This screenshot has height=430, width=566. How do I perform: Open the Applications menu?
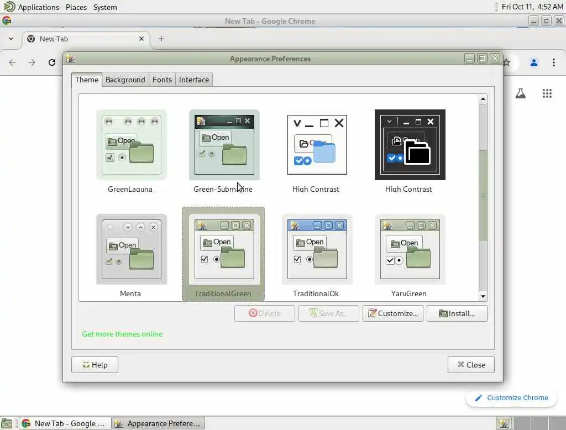click(38, 7)
